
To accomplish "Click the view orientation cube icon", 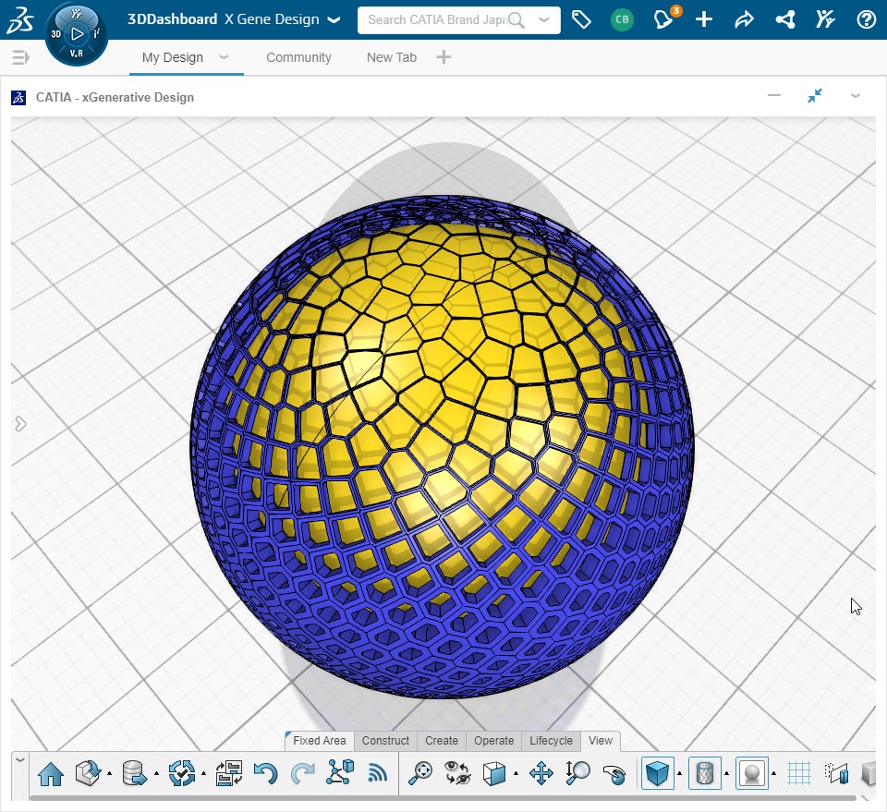I will [493, 773].
